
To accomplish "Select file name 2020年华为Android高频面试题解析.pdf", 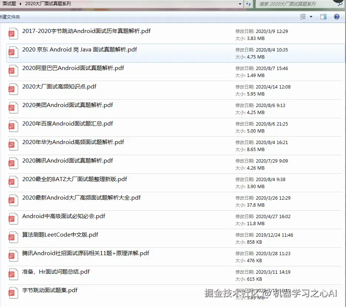I will coord(73,142).
